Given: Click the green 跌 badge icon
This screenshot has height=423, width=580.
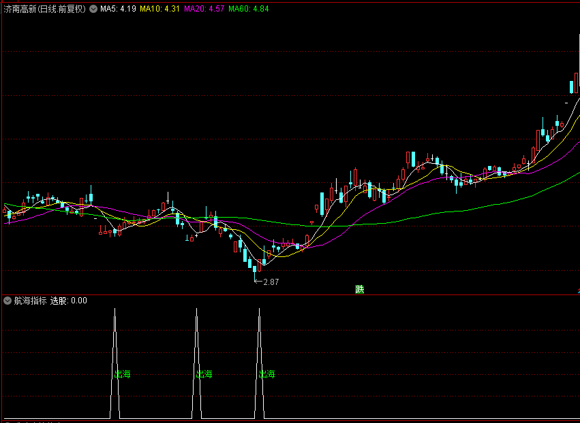Looking at the screenshot, I should (360, 290).
